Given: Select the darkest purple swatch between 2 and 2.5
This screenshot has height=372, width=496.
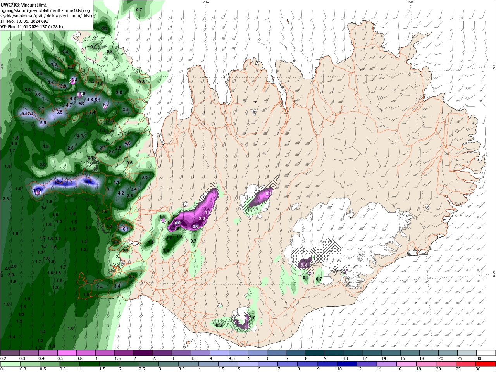Looking at the screenshot, I should coord(143,353).
